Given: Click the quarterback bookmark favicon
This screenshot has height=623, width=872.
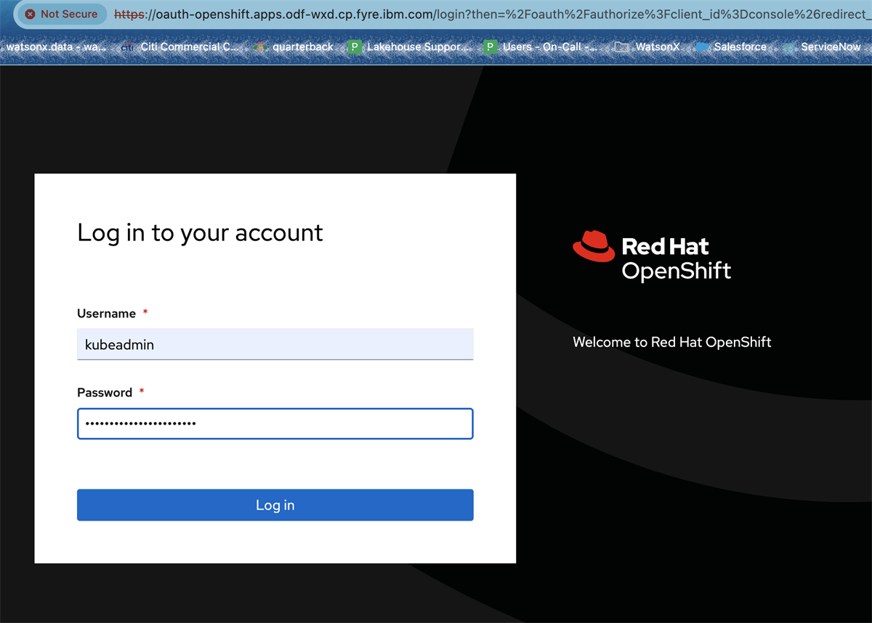Looking at the screenshot, I should click(260, 46).
